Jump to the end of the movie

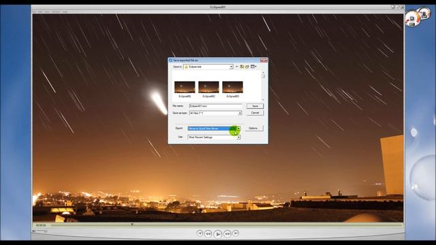236,233
